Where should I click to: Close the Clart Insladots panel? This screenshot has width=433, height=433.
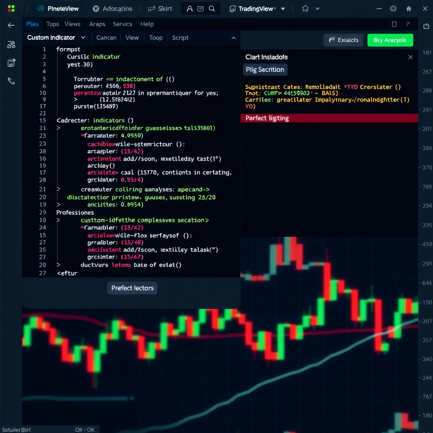point(410,57)
